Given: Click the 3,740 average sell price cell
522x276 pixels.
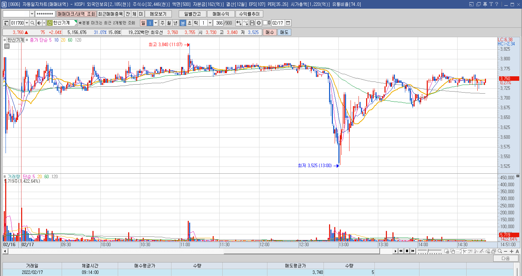Looking at the screenshot, I should coord(295,272).
